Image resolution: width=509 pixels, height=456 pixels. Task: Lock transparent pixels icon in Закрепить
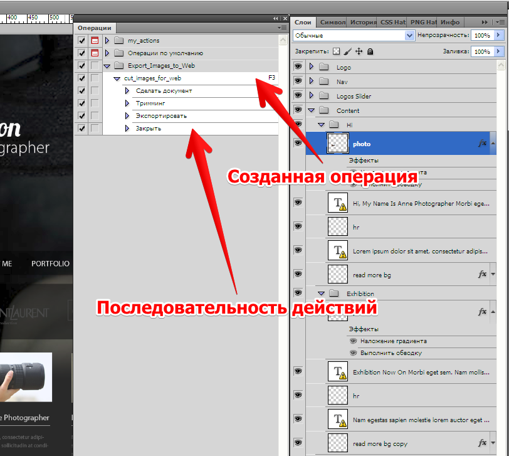point(336,51)
